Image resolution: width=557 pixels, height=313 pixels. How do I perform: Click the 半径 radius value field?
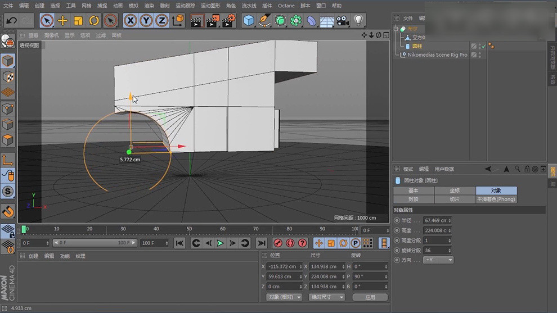436,220
